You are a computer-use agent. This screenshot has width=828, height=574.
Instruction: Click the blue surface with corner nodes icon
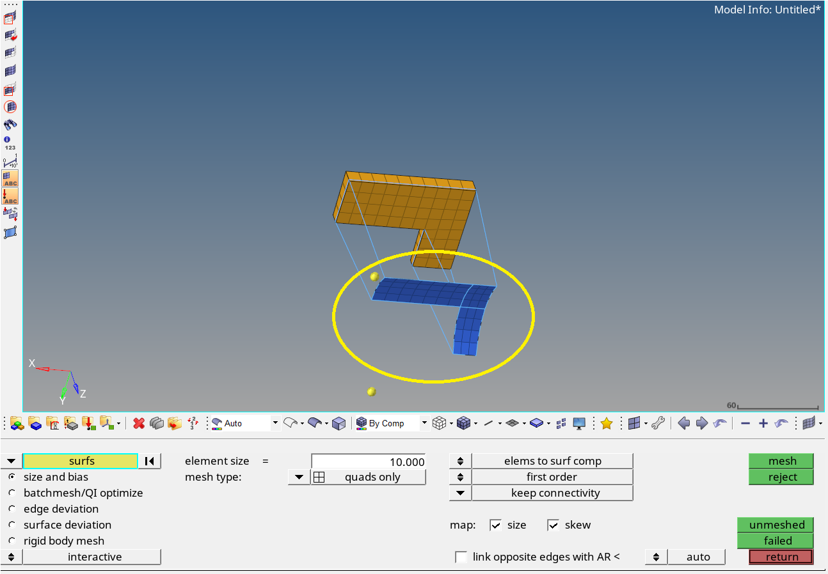click(x=10, y=233)
